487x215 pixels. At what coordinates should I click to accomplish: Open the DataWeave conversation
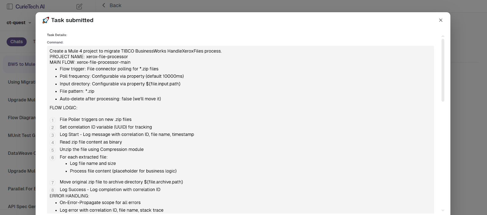coord(21,153)
